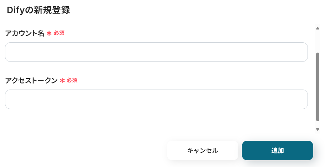Image resolution: width=325 pixels, height=167 pixels.
Task: Click the 必須 badge next to アカウント名
Action: (x=59, y=33)
